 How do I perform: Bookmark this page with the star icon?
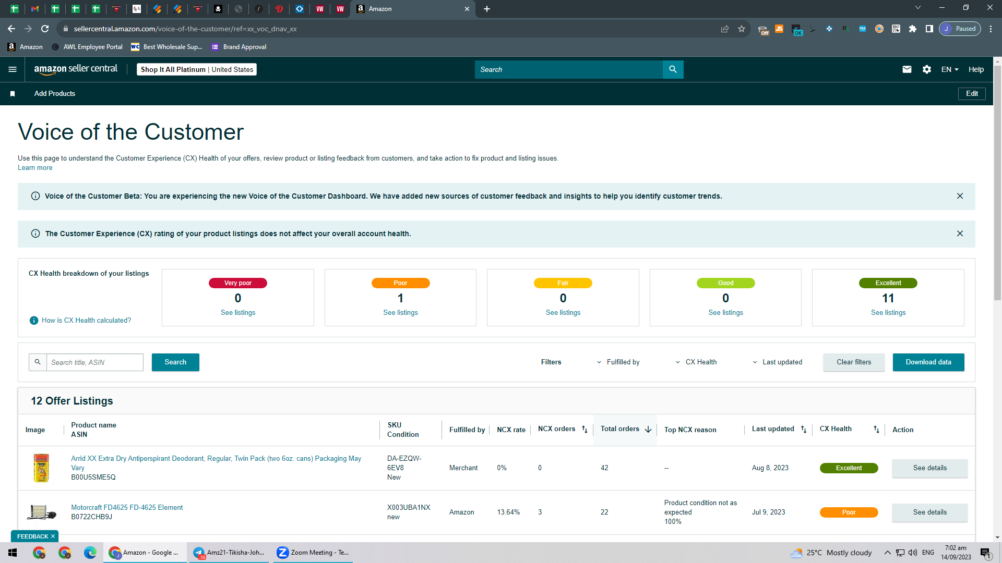coord(742,29)
